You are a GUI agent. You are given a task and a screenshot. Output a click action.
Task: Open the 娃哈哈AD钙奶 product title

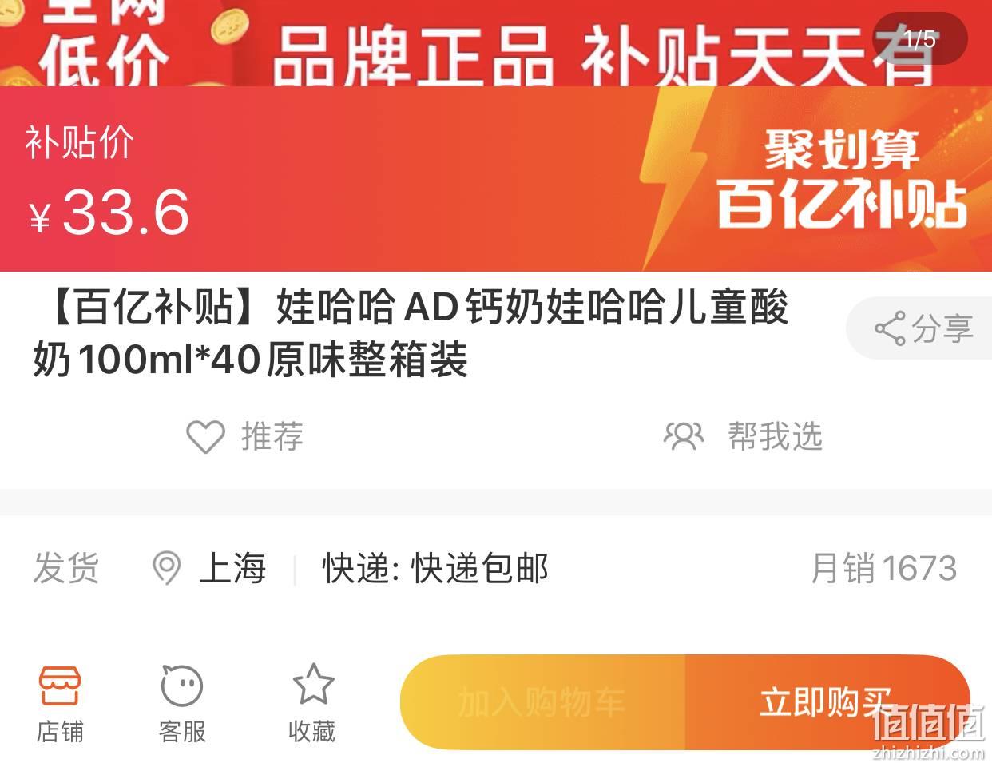click(411, 332)
